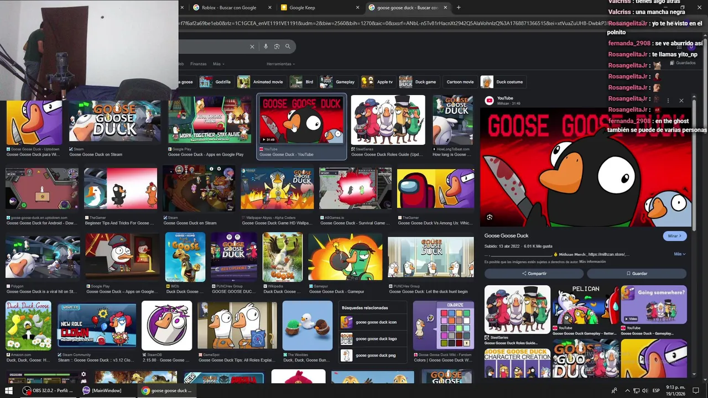This screenshot has width=708, height=398.
Task: Open related search goose goose duck png
Action: 373,355
